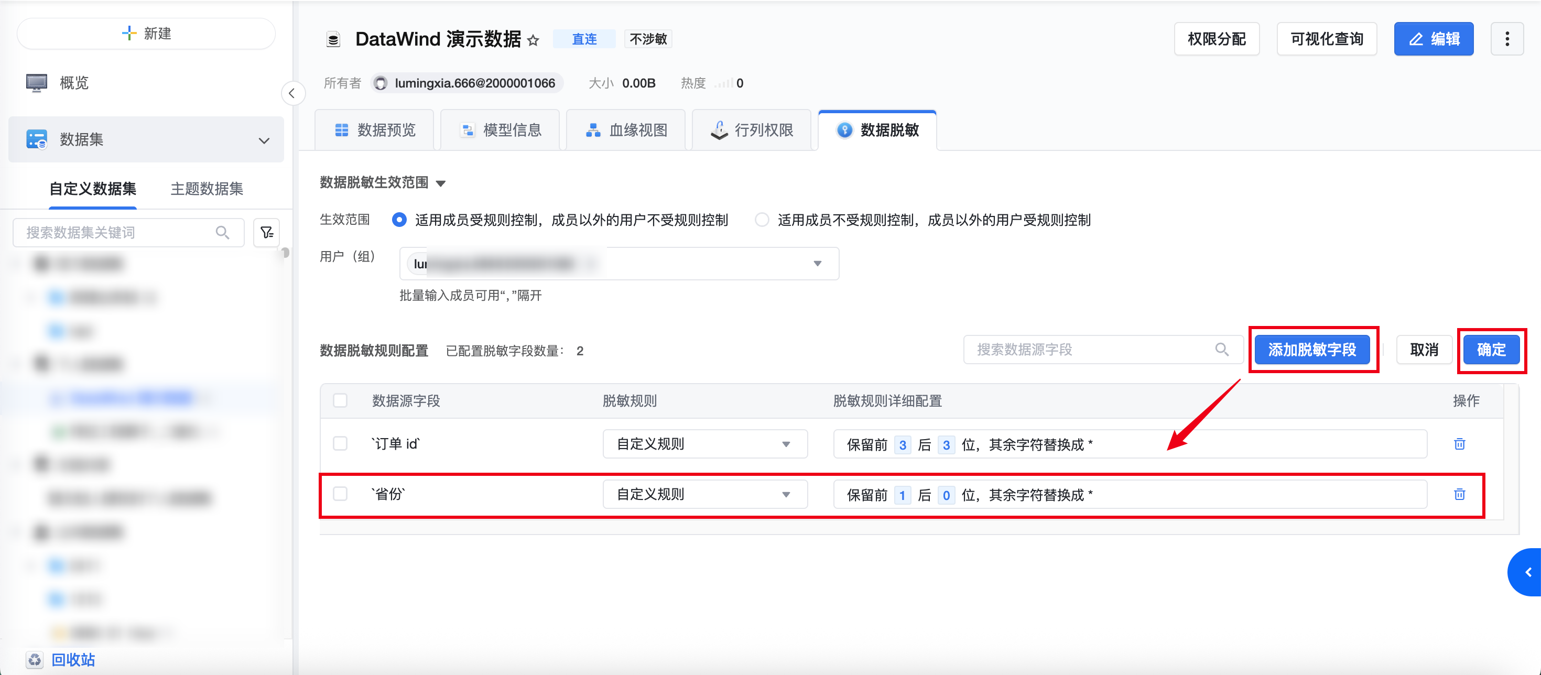Click trash icon for 省份 row
1541x675 pixels.
[1459, 494]
